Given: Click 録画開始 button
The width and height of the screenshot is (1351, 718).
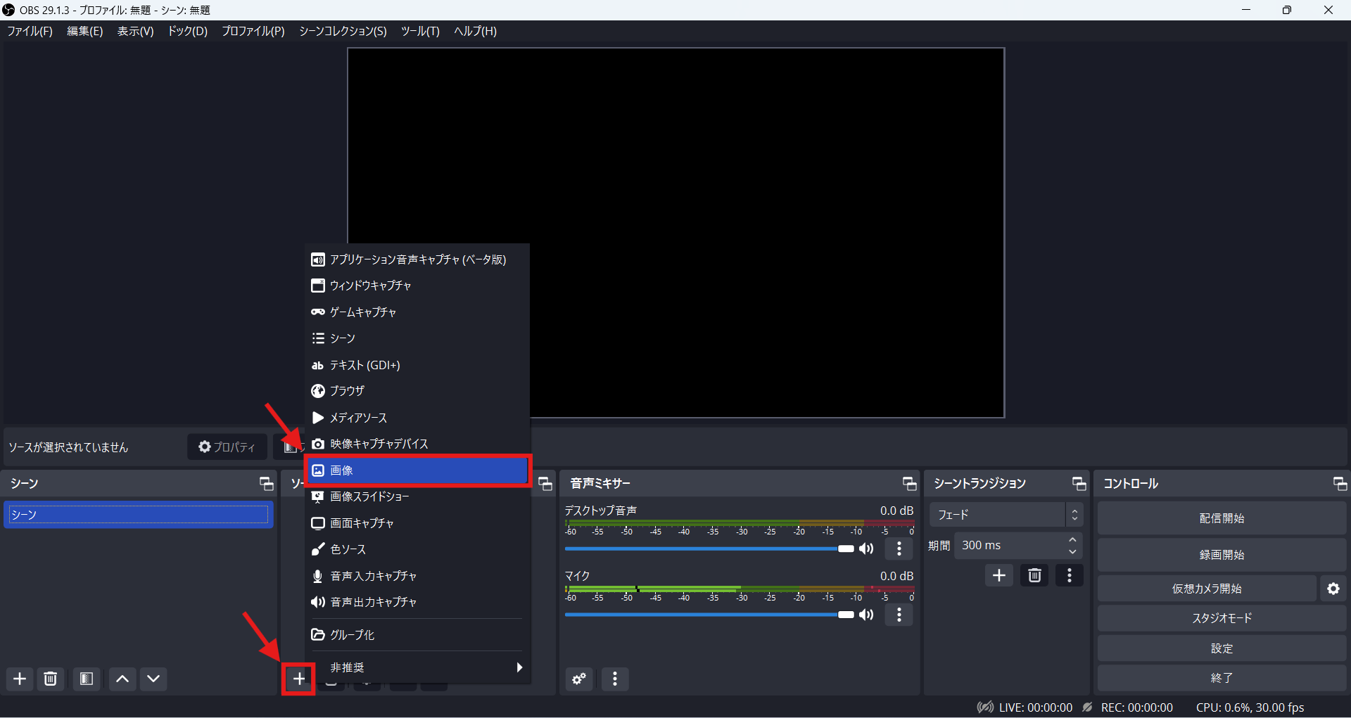Looking at the screenshot, I should click(x=1222, y=555).
